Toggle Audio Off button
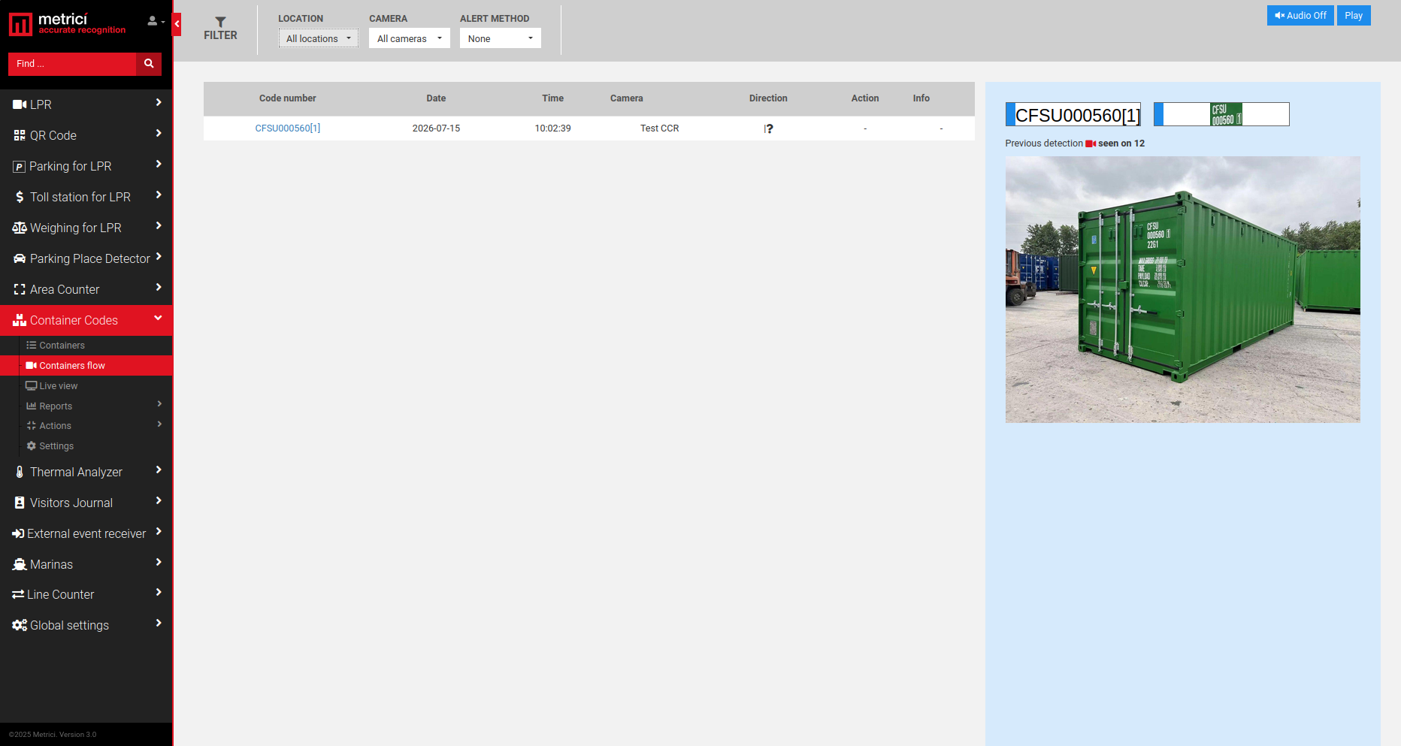 (x=1300, y=16)
